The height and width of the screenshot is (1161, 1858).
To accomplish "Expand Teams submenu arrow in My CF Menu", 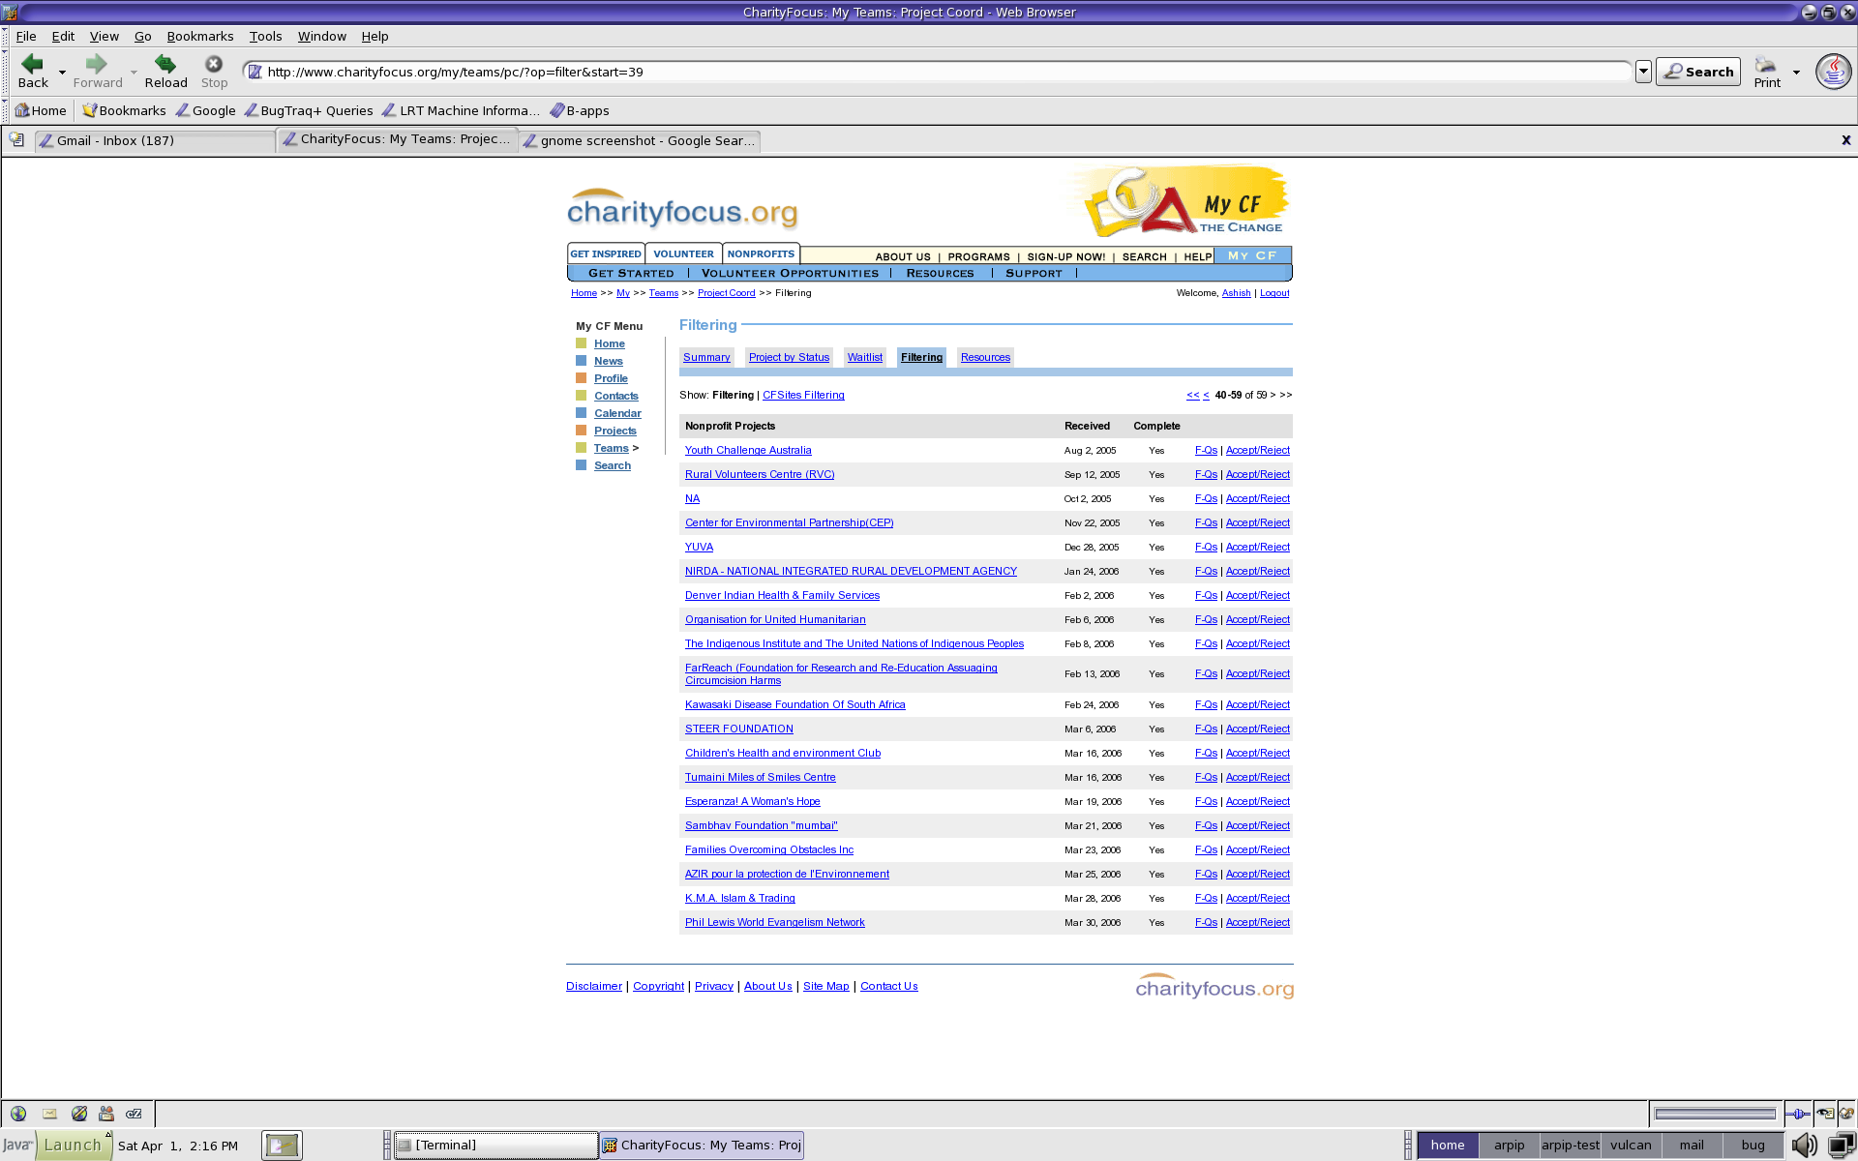I will 636,448.
